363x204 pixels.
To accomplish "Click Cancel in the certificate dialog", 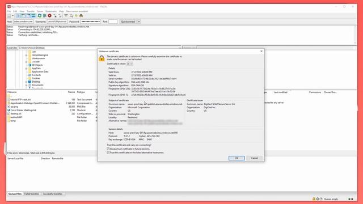I will click(x=254, y=158).
